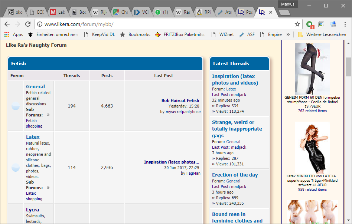The image size is (352, 224).
Task: Reload the current page
Action: (28, 24)
